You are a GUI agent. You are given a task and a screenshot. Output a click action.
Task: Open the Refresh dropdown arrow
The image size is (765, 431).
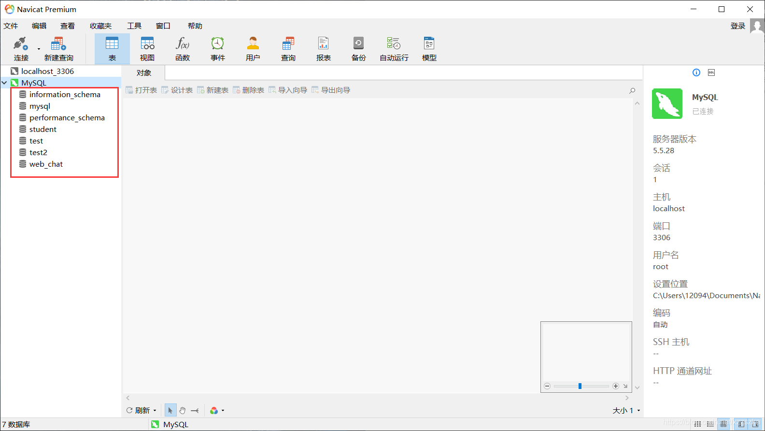coord(155,411)
